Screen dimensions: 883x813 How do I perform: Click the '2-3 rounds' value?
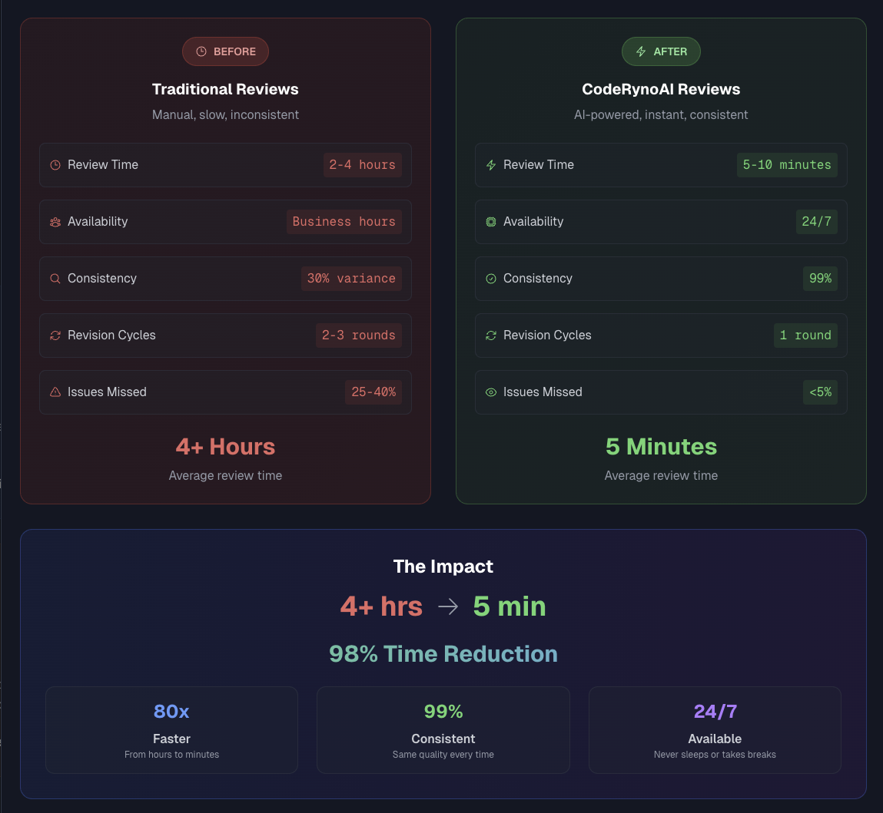pyautogui.click(x=359, y=335)
